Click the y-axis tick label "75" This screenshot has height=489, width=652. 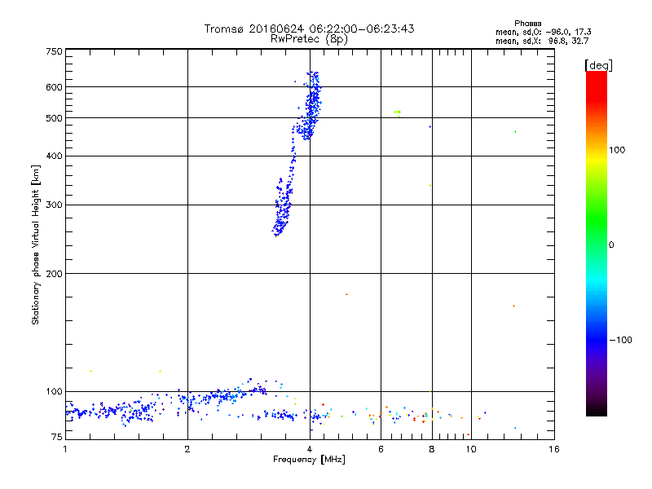point(57,437)
